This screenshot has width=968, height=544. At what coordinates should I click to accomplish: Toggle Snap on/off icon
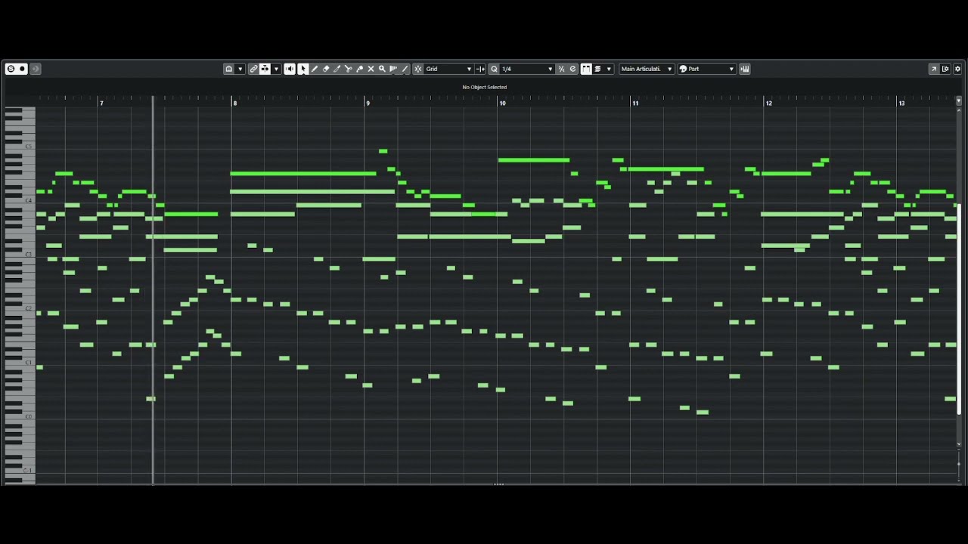tap(418, 69)
